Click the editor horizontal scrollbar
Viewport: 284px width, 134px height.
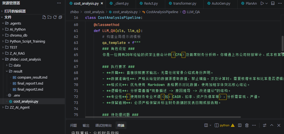(x=163, y=117)
